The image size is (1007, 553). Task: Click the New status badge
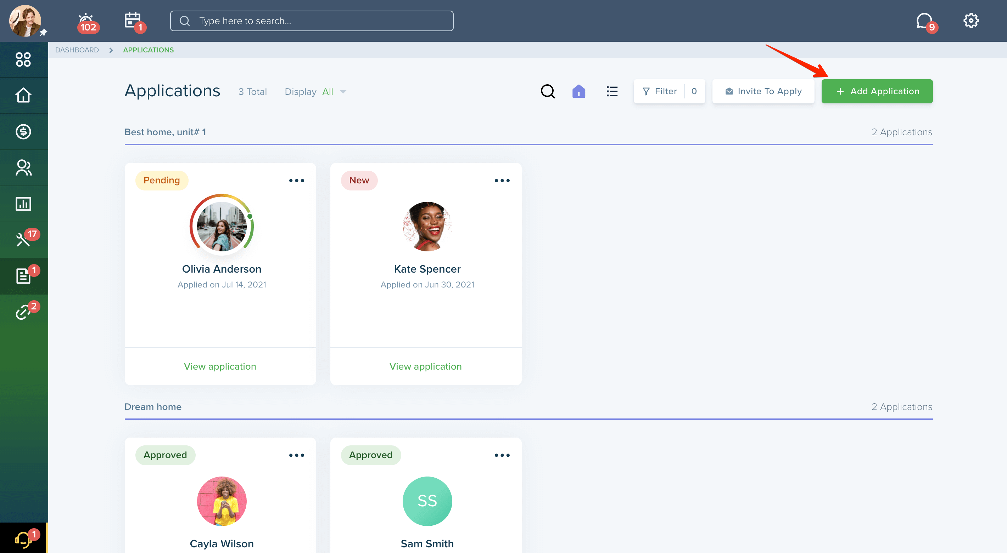coord(359,181)
